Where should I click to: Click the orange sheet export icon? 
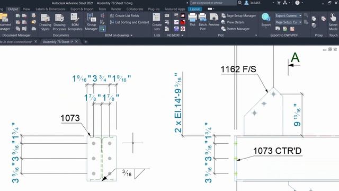coord(292,29)
